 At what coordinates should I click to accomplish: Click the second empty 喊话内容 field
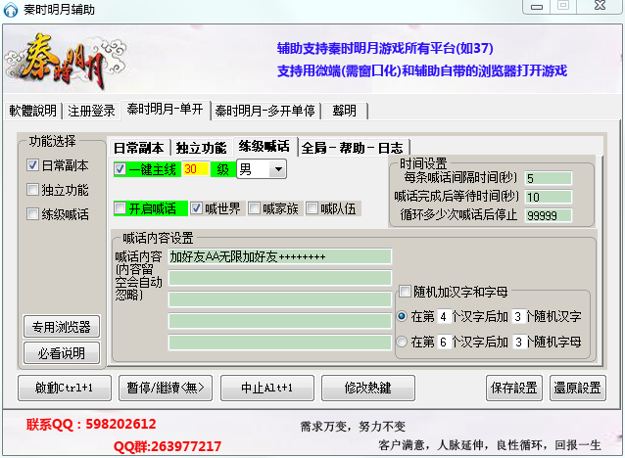click(x=280, y=278)
